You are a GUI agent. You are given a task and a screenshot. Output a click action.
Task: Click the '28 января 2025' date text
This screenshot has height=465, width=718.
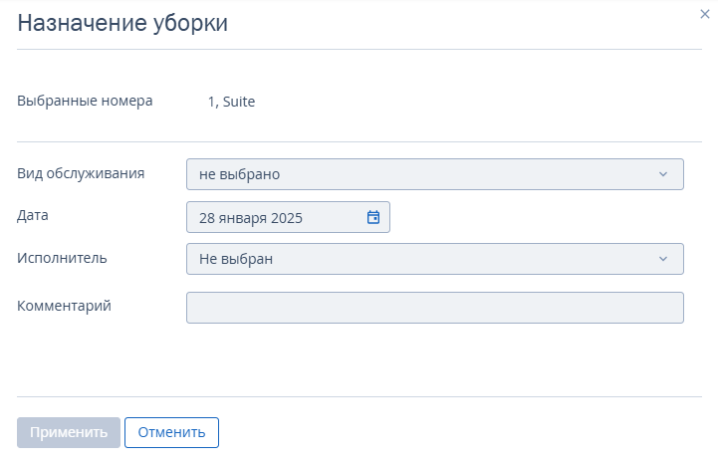coord(251,218)
